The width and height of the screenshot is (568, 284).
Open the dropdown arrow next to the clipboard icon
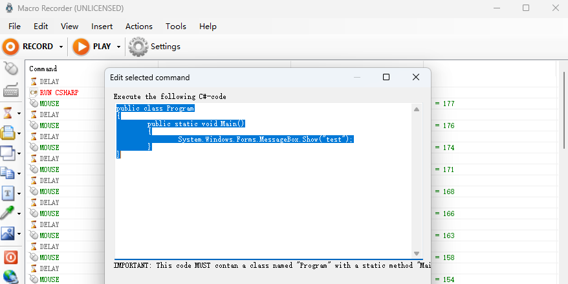19,134
